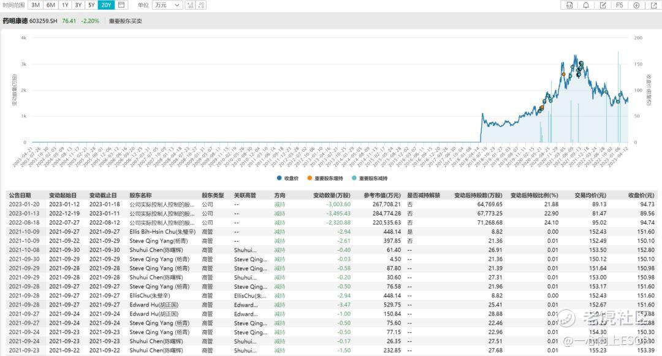Screen dimensions: 662x356
Task: Click the 2021-10-08 announcement date cell
Action: pos(24,250)
